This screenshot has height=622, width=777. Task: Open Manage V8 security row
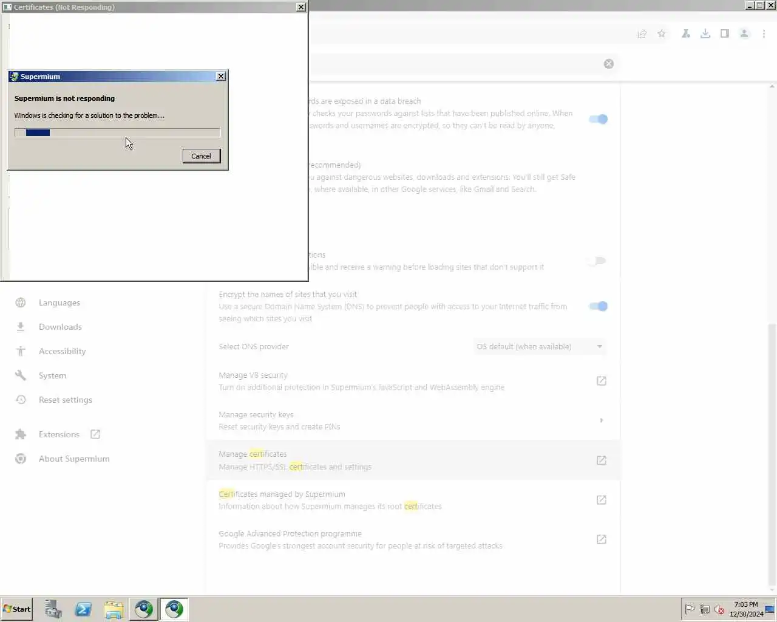coord(413,381)
